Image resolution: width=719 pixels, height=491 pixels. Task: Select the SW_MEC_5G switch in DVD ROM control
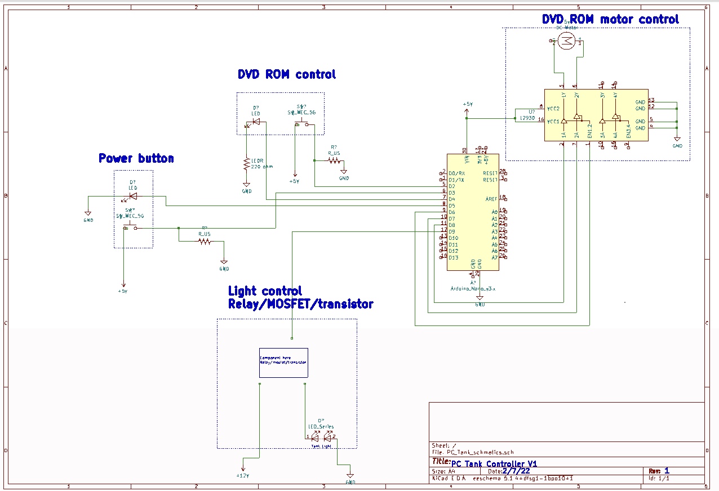[301, 123]
